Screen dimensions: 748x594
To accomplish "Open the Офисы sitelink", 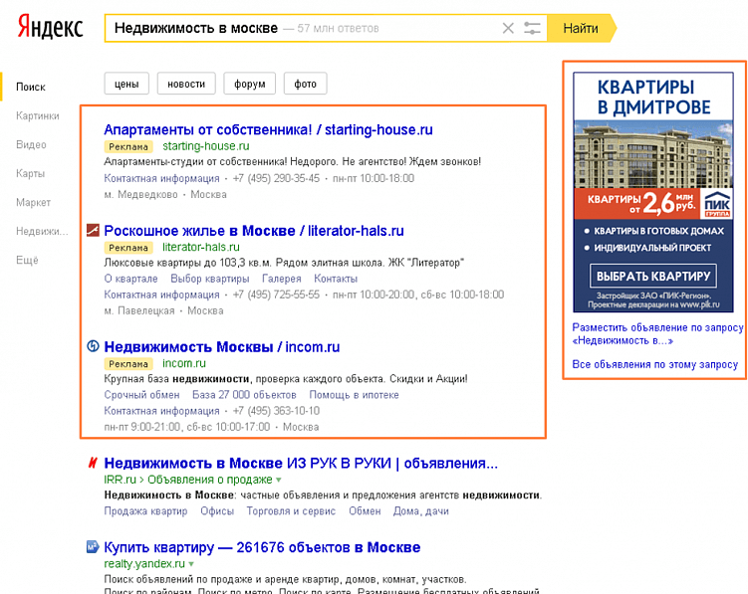I will pos(217,511).
